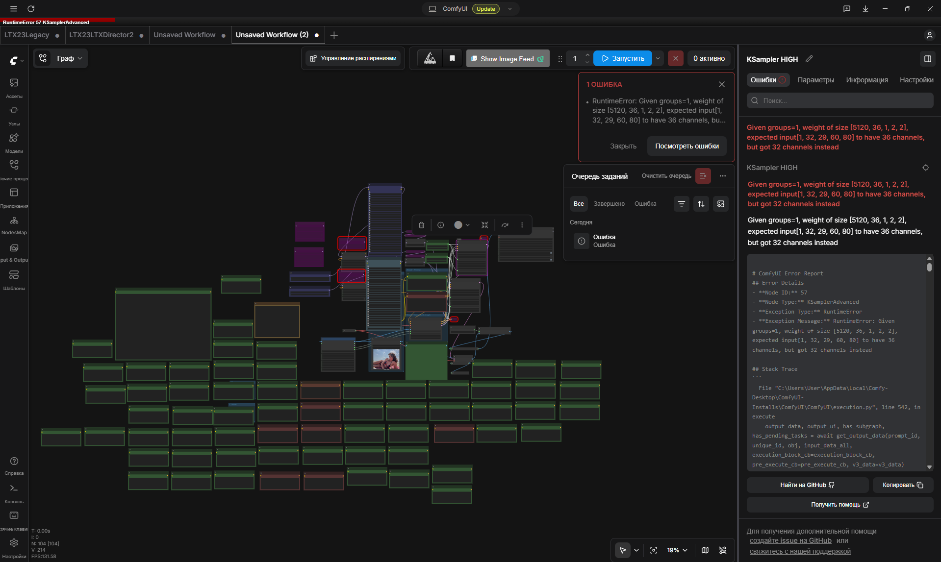Open the Параметры tab in the side panel
This screenshot has height=562, width=941.
pos(815,80)
